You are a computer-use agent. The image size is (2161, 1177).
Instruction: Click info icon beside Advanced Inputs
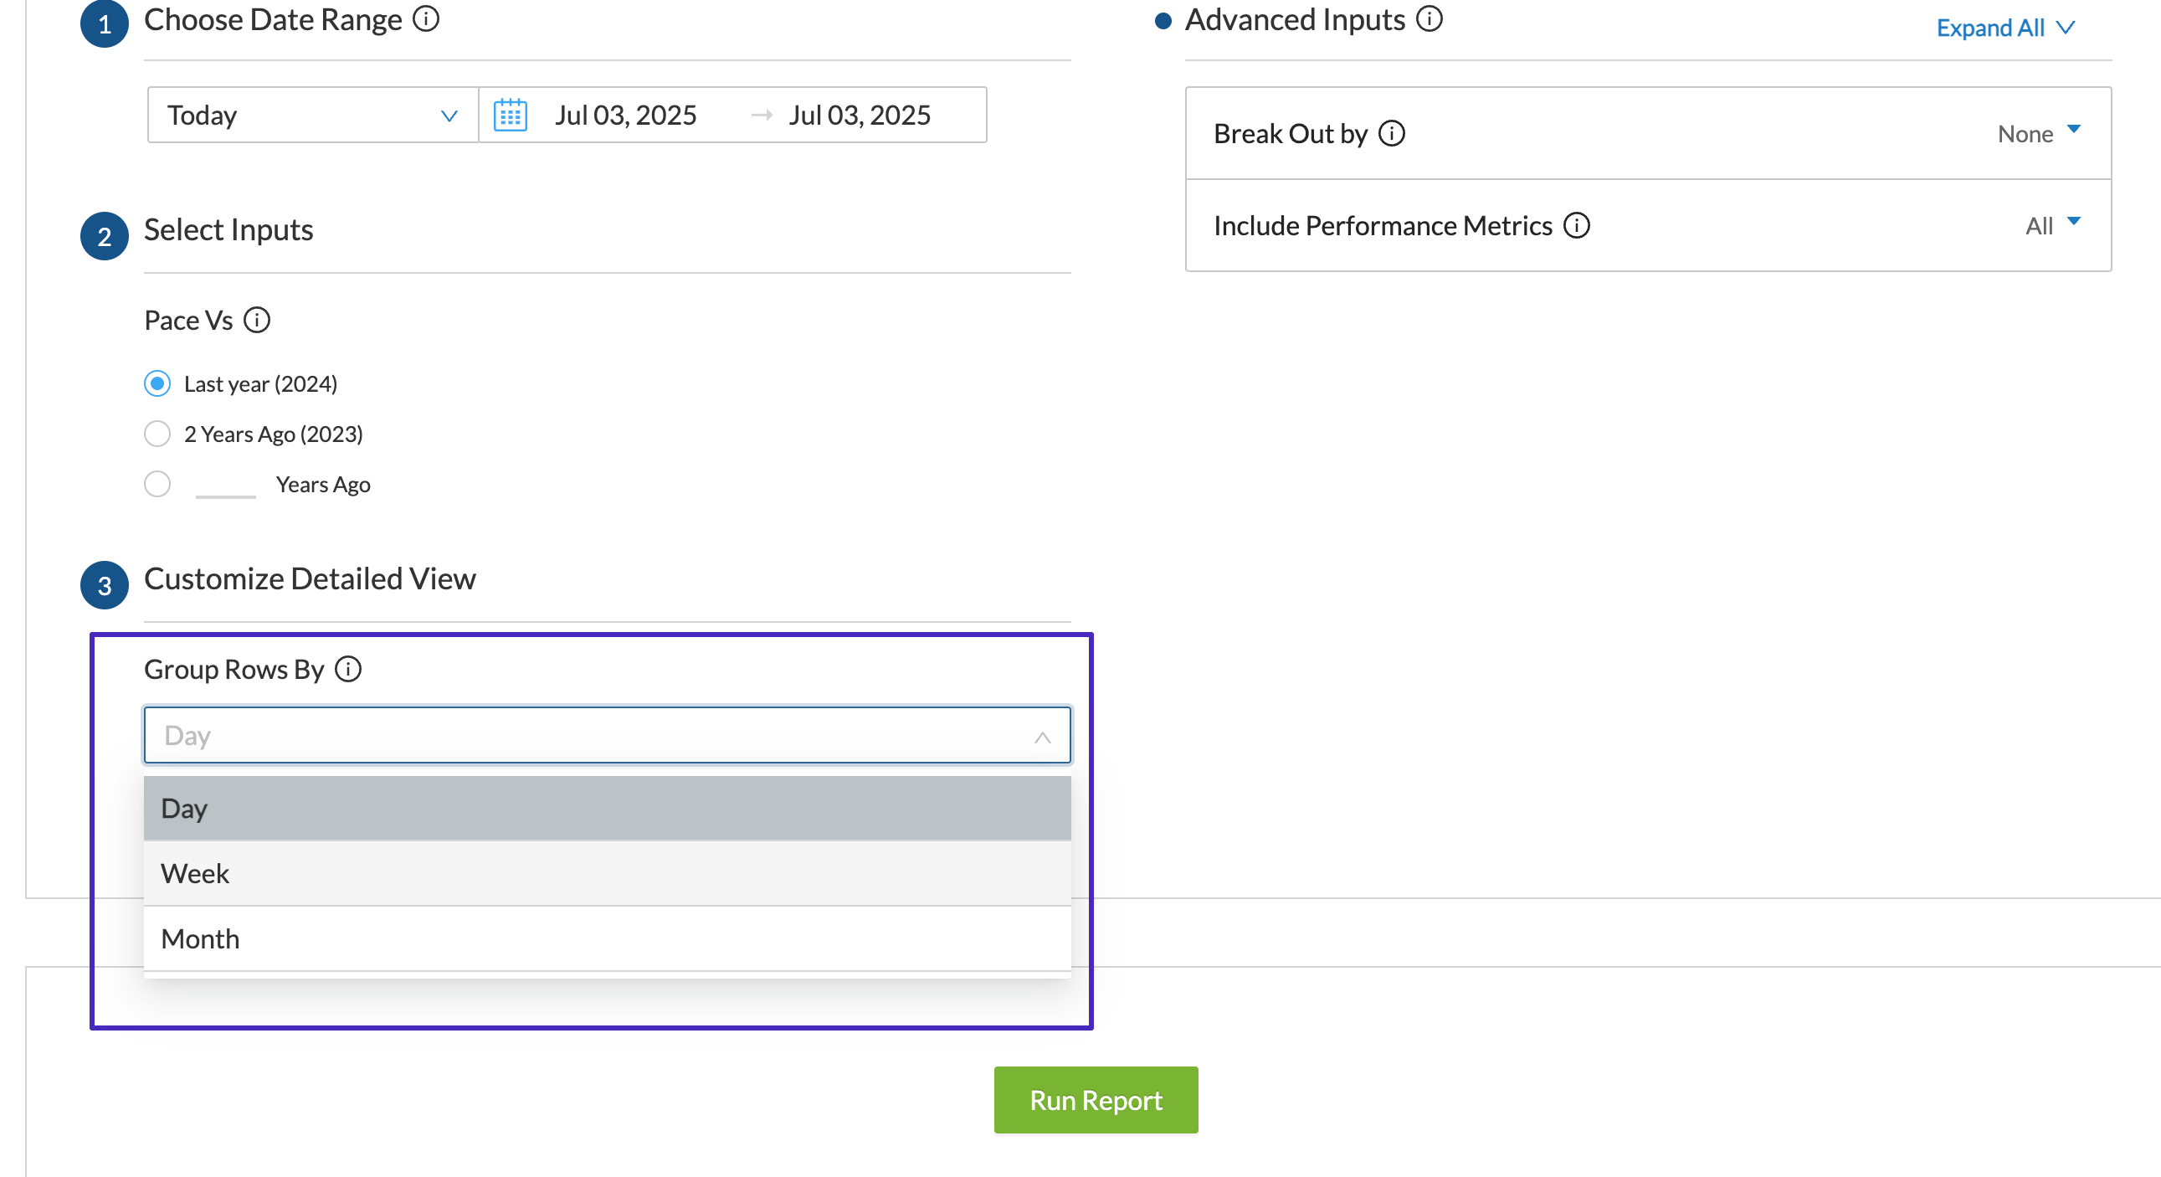click(x=1429, y=18)
